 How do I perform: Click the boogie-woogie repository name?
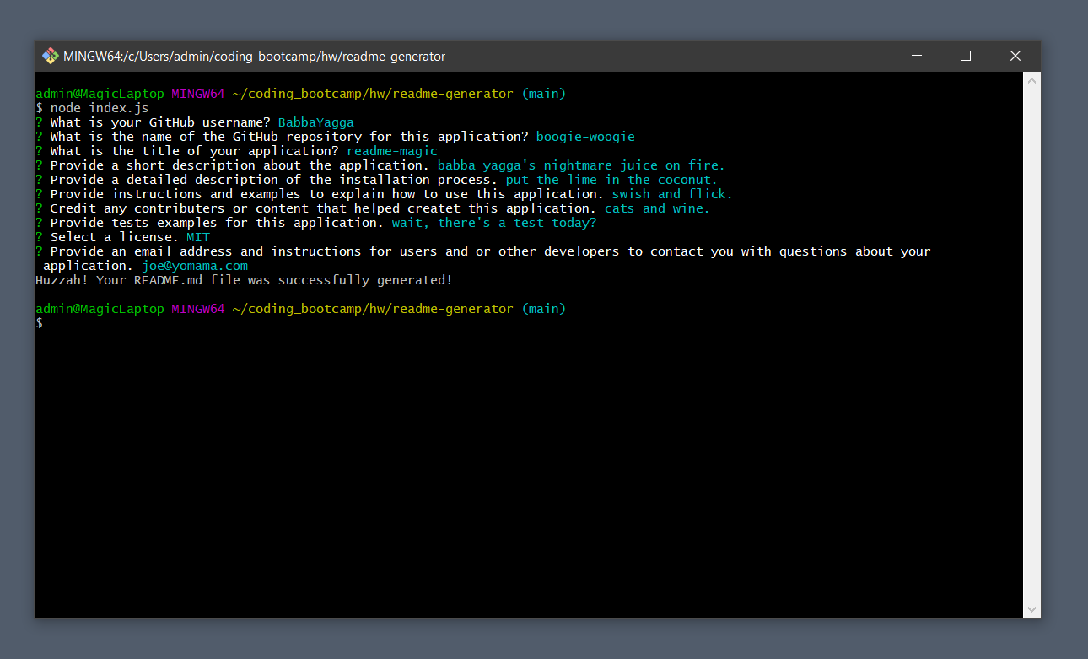[585, 136]
